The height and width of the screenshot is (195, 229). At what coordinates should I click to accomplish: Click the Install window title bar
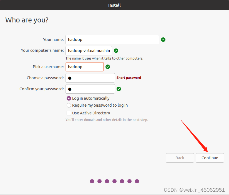click(114, 5)
